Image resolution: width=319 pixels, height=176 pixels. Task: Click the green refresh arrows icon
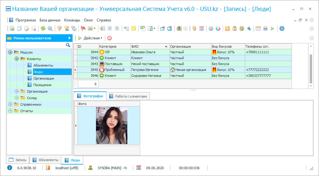click(43, 29)
